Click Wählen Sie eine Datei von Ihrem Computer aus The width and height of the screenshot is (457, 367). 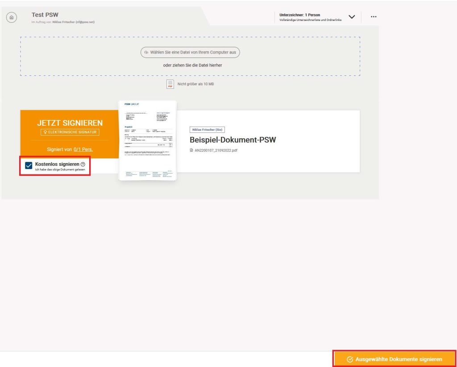point(190,52)
